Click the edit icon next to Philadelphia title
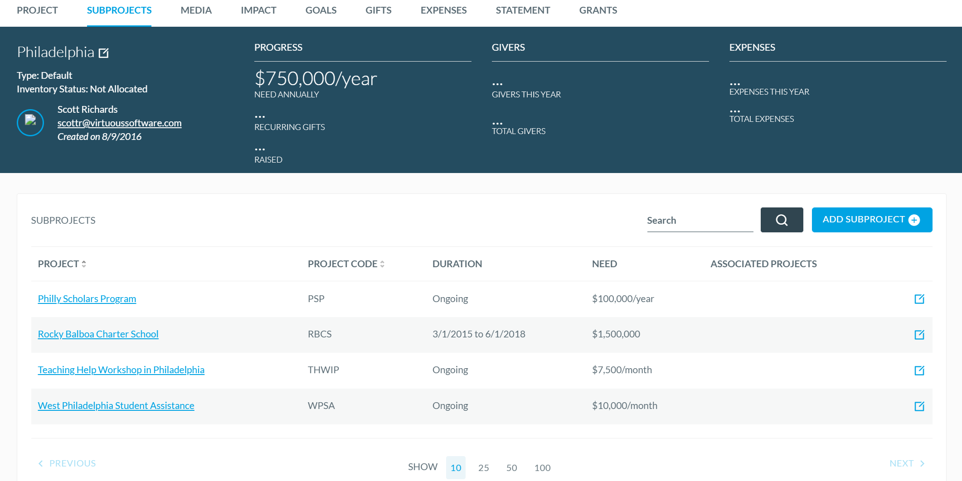 104,53
